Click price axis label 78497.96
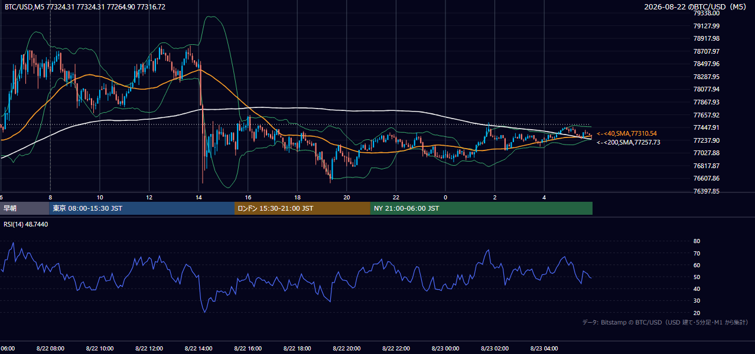 pos(706,64)
